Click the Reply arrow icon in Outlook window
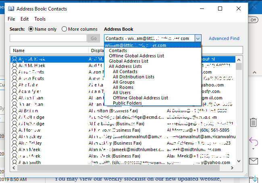262x183 pixels. (254, 141)
